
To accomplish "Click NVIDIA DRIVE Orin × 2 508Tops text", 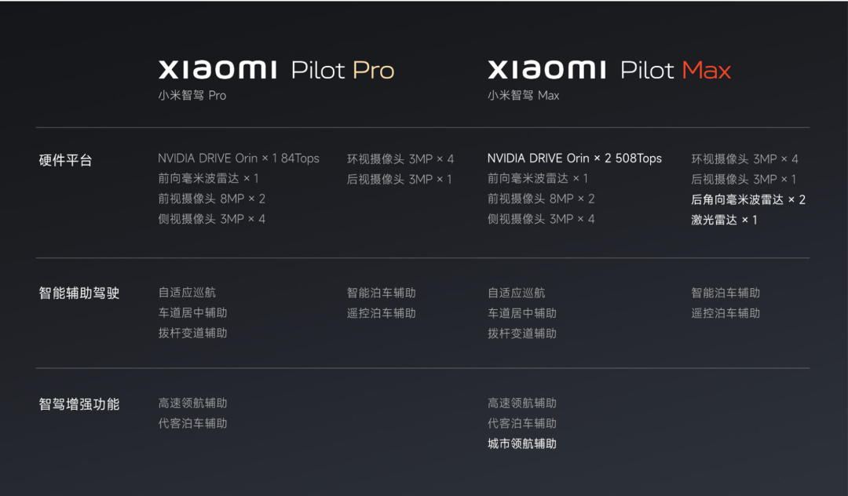I will click(574, 159).
